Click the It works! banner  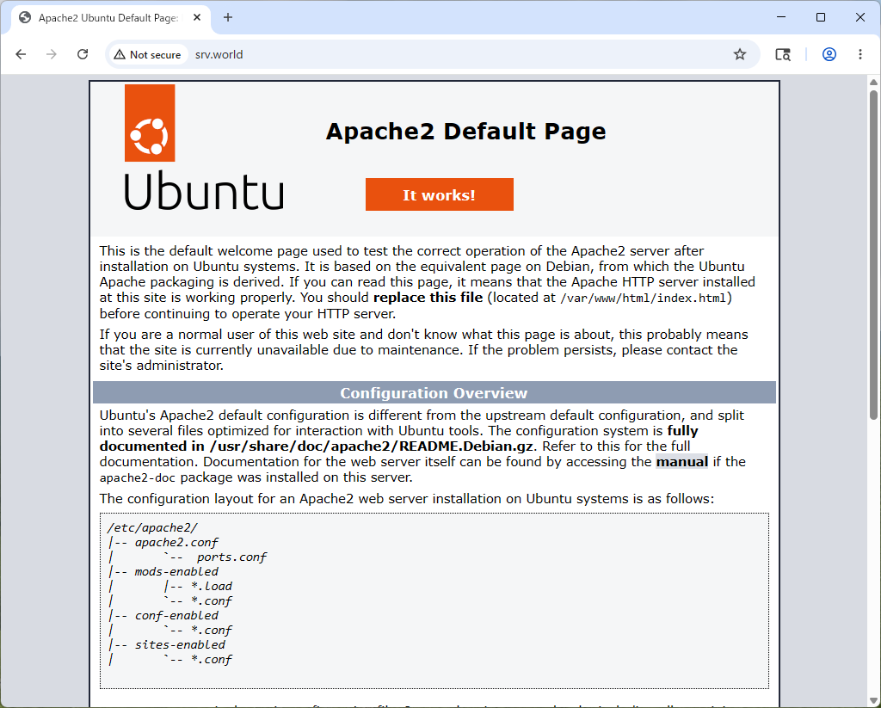click(440, 194)
